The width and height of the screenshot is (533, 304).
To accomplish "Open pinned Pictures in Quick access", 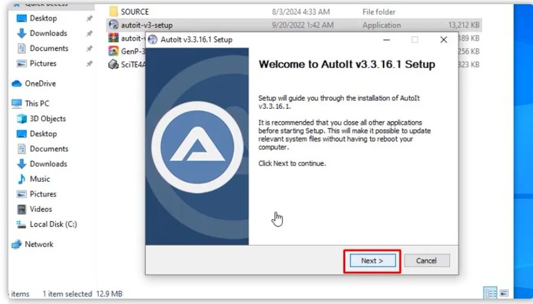I will [43, 63].
